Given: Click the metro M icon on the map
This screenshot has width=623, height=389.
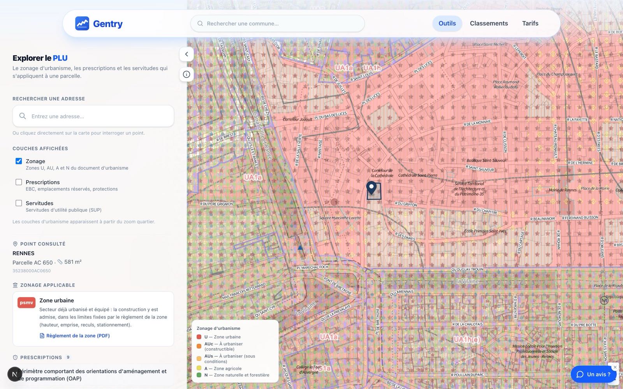Looking at the screenshot, I should tap(604, 300).
